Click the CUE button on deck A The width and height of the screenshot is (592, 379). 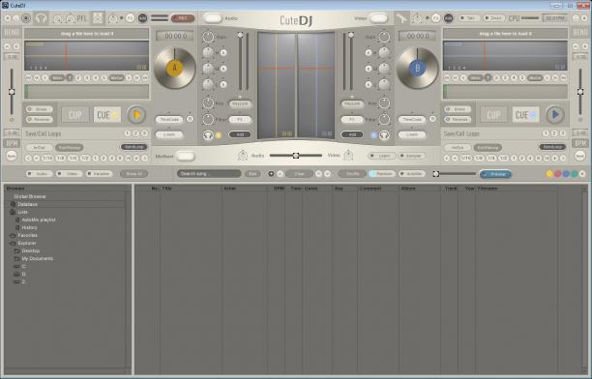click(x=107, y=115)
